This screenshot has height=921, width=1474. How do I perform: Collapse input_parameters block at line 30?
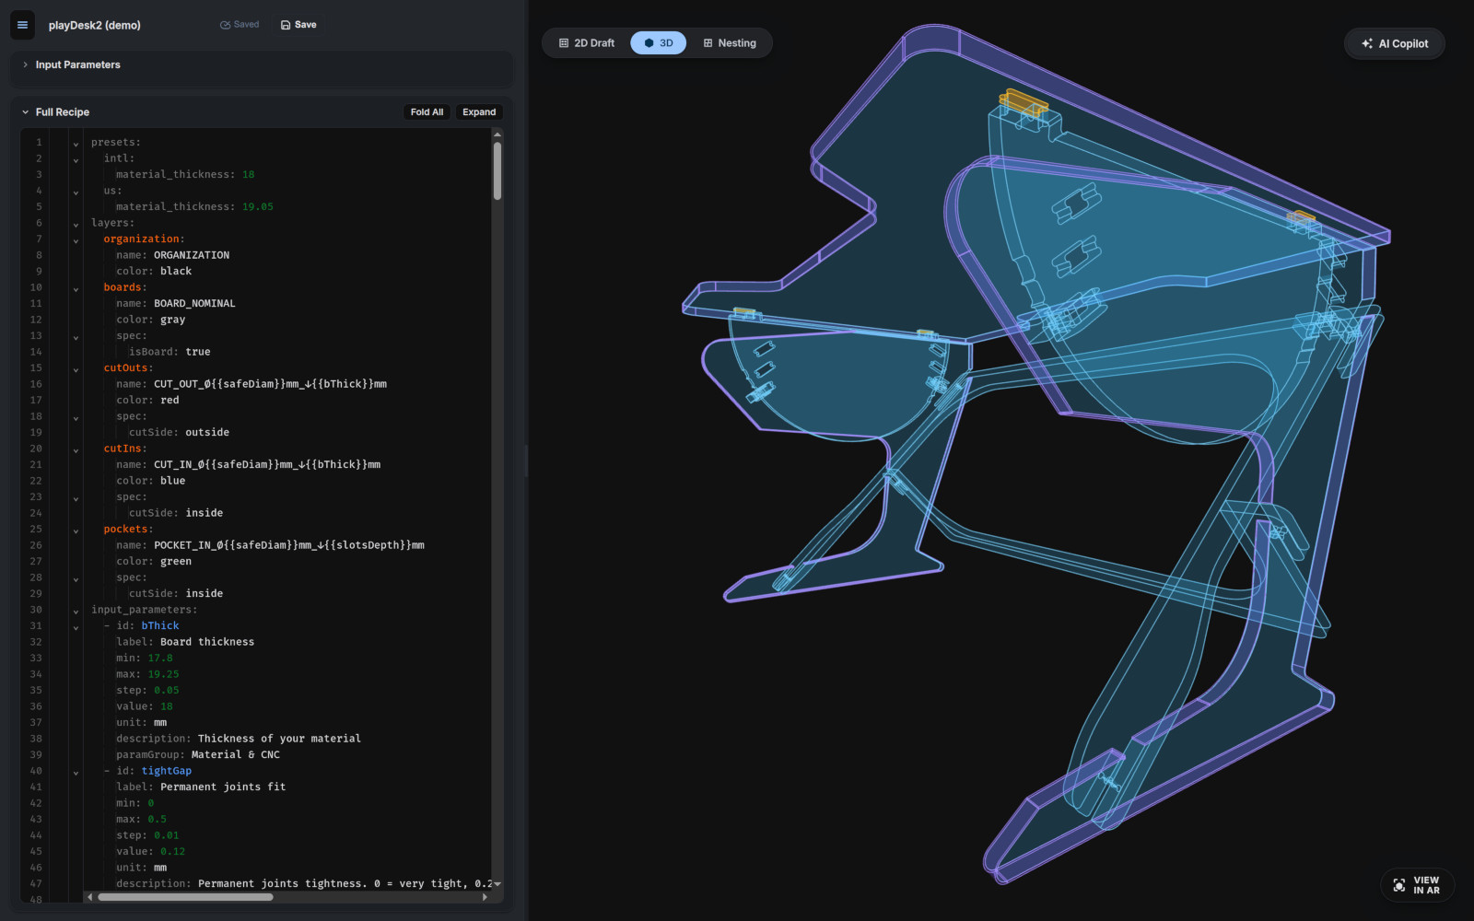(x=76, y=611)
